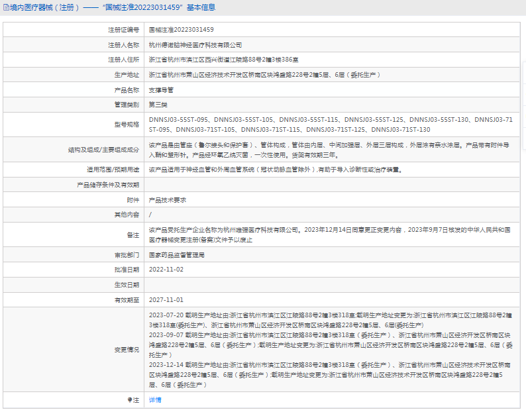Screen dimensions: 526x412
Task: Click the 生效日期 row label
Action: (x=127, y=285)
